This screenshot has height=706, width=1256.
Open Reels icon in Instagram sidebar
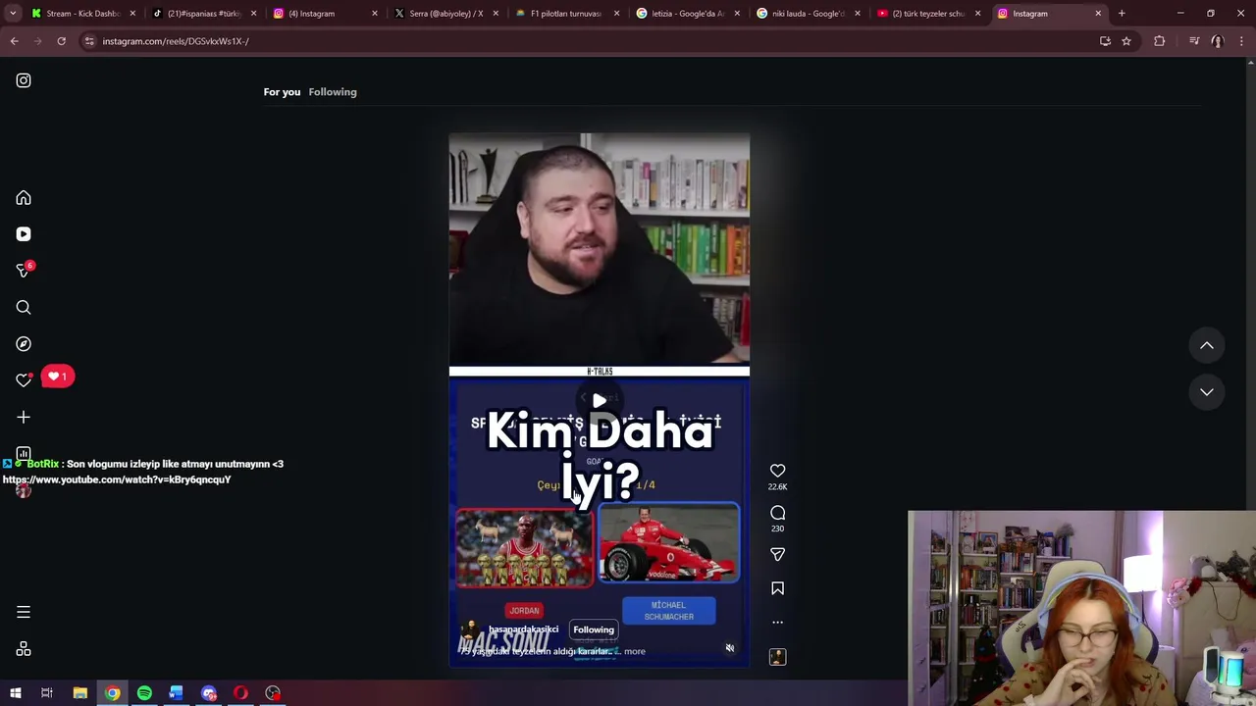[24, 234]
